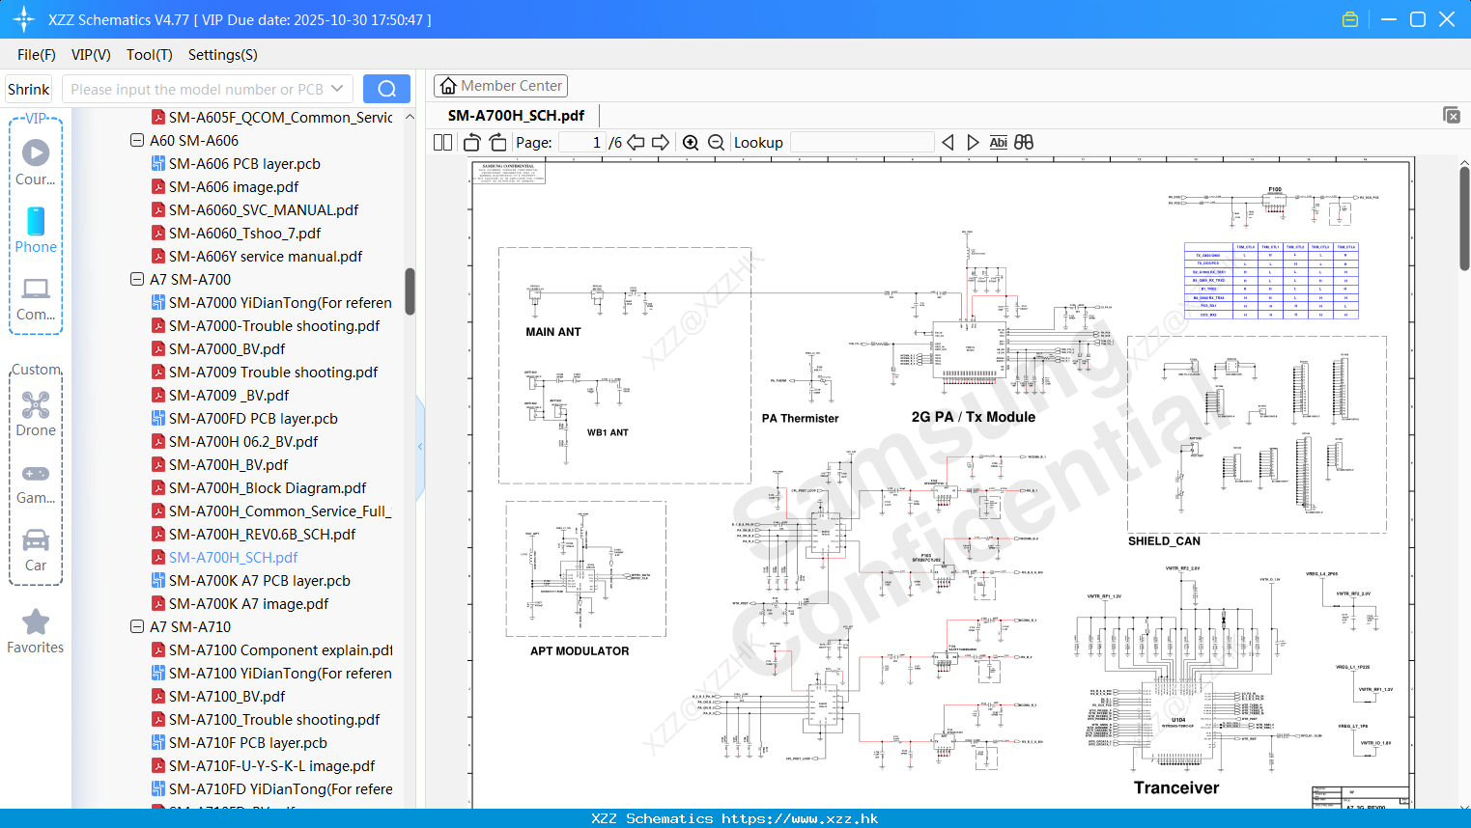Select the SM-A700H_SCH.pdf document tab
The height and width of the screenshot is (828, 1471).
pyautogui.click(x=516, y=116)
